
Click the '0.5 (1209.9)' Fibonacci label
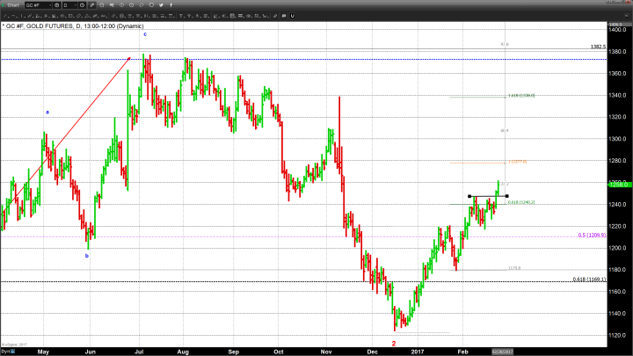click(x=592, y=235)
